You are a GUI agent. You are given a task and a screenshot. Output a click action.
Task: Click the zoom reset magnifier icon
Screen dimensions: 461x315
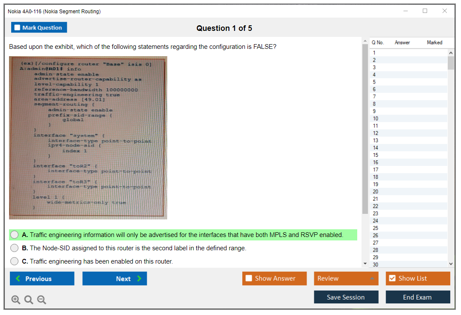pyautogui.click(x=29, y=300)
